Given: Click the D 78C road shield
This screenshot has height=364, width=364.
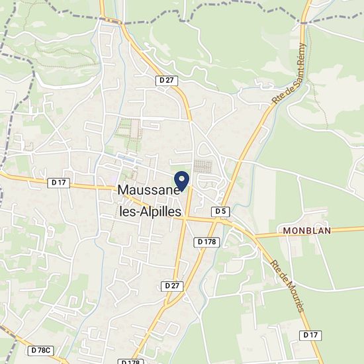Looking at the screenshot, I should coord(41,351).
